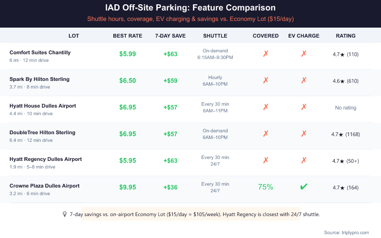The height and width of the screenshot is (238, 381).
Task: Click the green EV checkmark for Crowne Plaza
Action: (304, 187)
